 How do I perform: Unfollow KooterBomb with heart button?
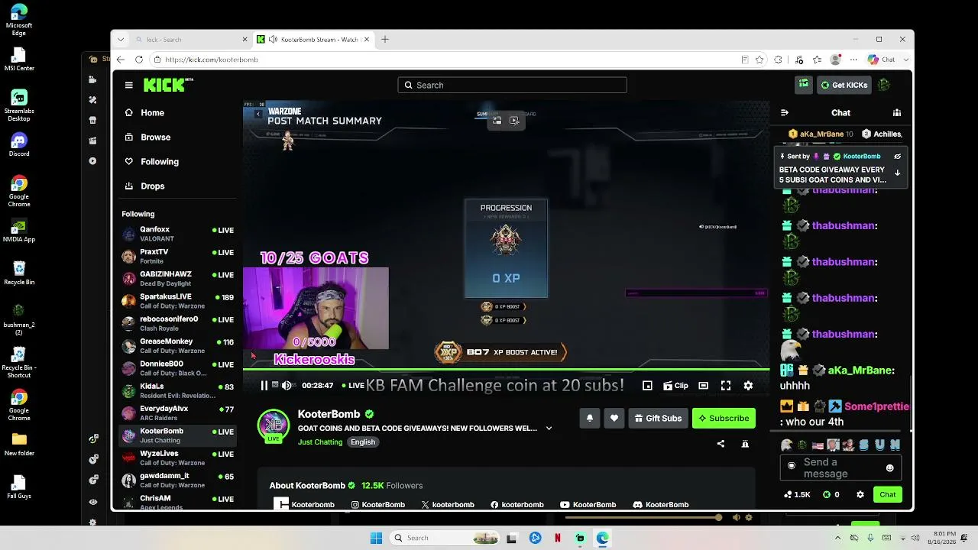point(614,418)
